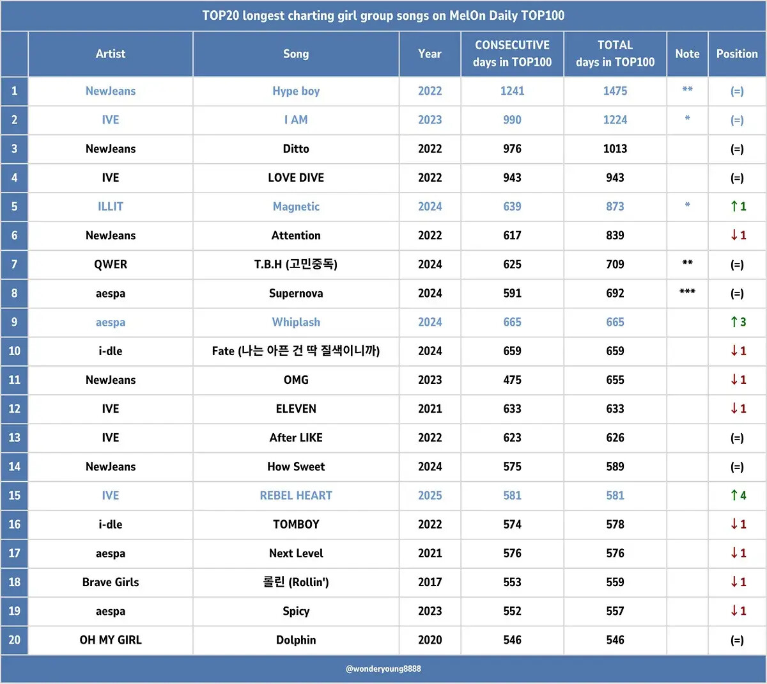Click the consecutive days value 1241

coord(512,91)
